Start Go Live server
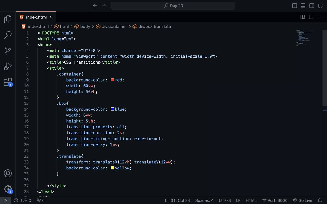Viewport: 327px width, 204px height. pyautogui.click(x=302, y=200)
